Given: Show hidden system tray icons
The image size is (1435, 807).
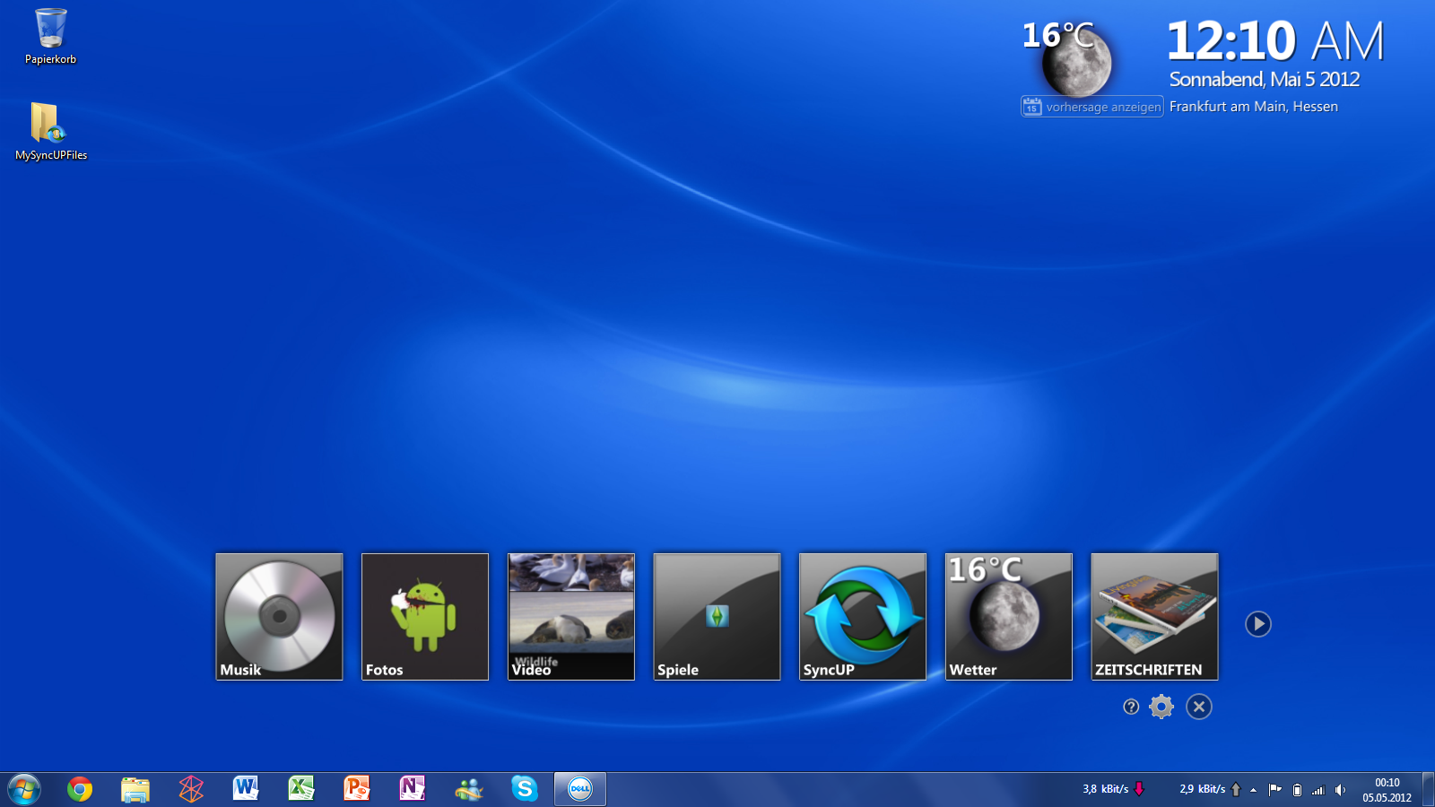Looking at the screenshot, I should (x=1254, y=790).
